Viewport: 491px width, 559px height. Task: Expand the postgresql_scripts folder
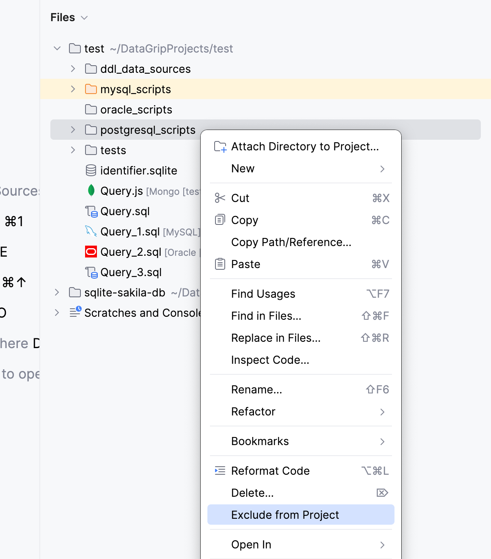click(x=72, y=130)
